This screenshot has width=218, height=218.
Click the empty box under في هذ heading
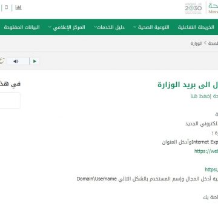tap(10, 101)
